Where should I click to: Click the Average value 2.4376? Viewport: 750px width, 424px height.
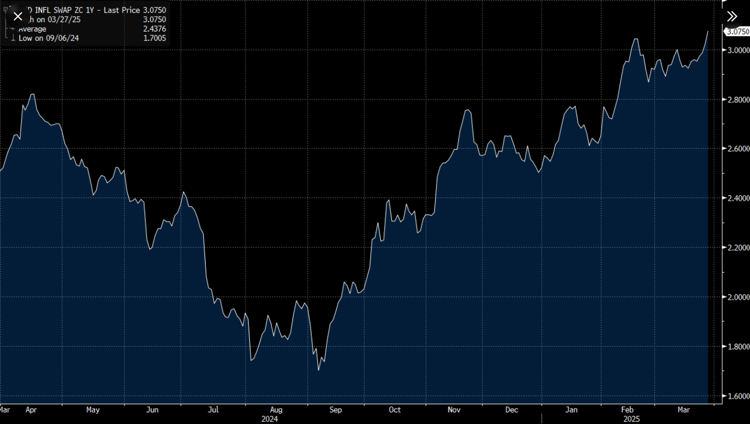click(x=154, y=29)
